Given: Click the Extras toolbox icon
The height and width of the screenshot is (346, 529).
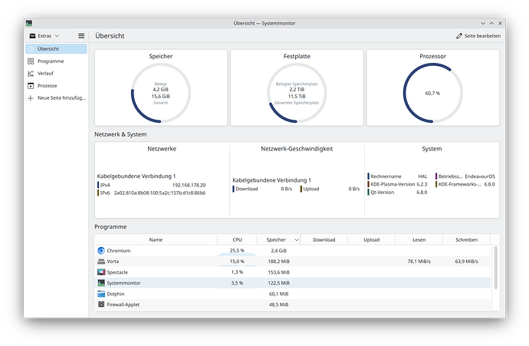Looking at the screenshot, I should click(32, 36).
